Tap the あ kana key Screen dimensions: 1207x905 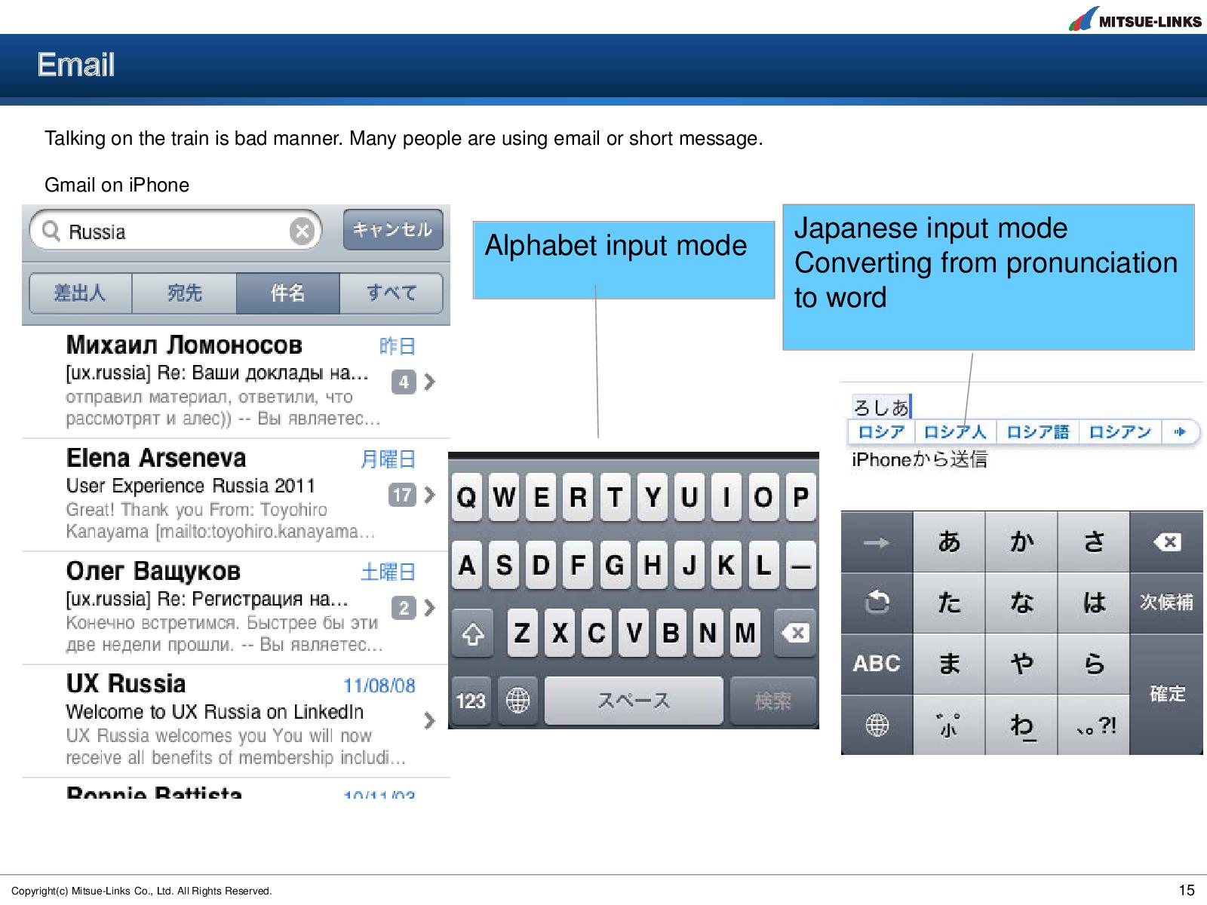(x=949, y=541)
